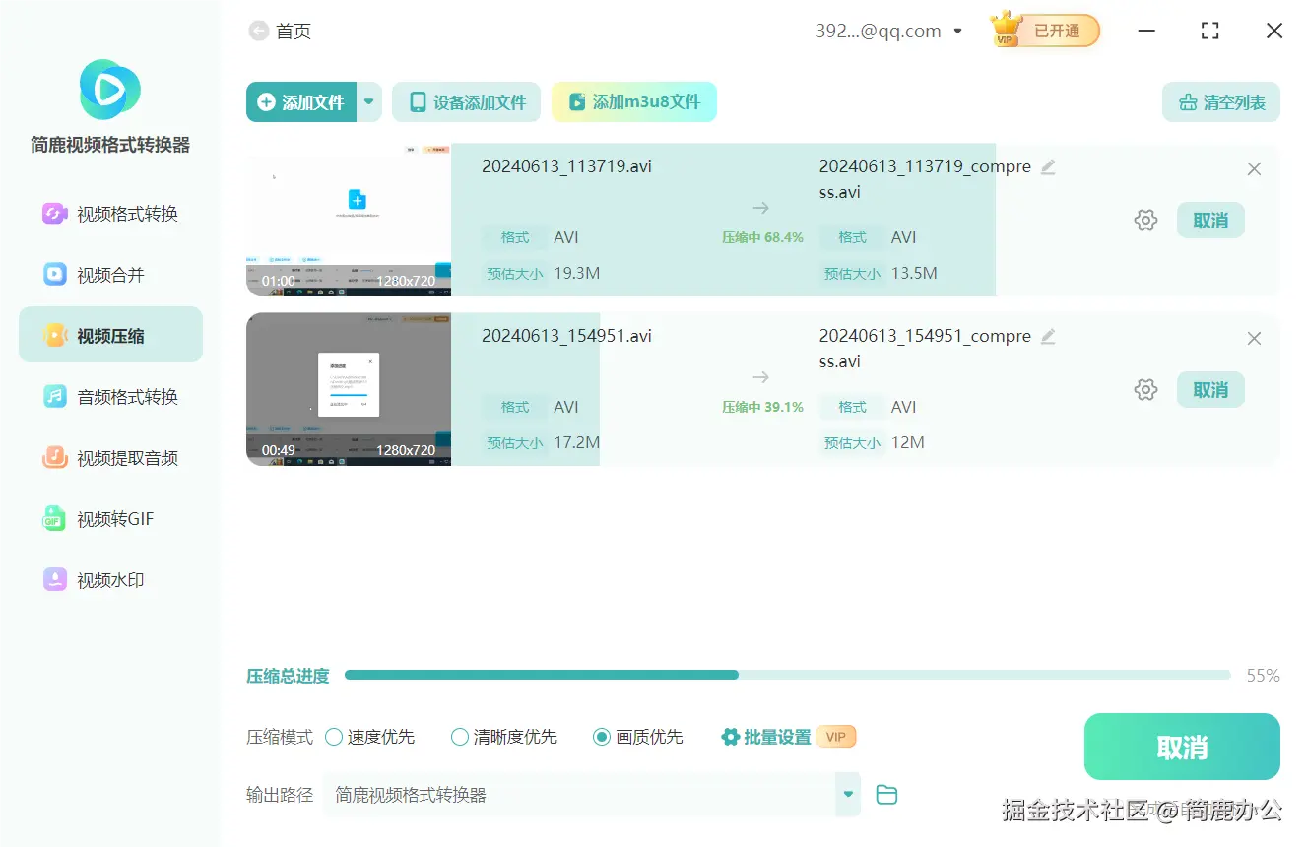Click the rename pencil for 20240613_154951_compress.avi
The image size is (1306, 847).
(1047, 336)
